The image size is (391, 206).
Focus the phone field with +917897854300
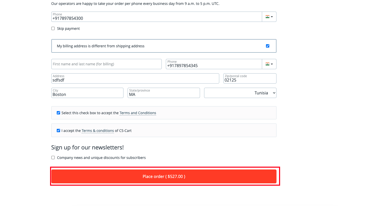pyautogui.click(x=157, y=17)
